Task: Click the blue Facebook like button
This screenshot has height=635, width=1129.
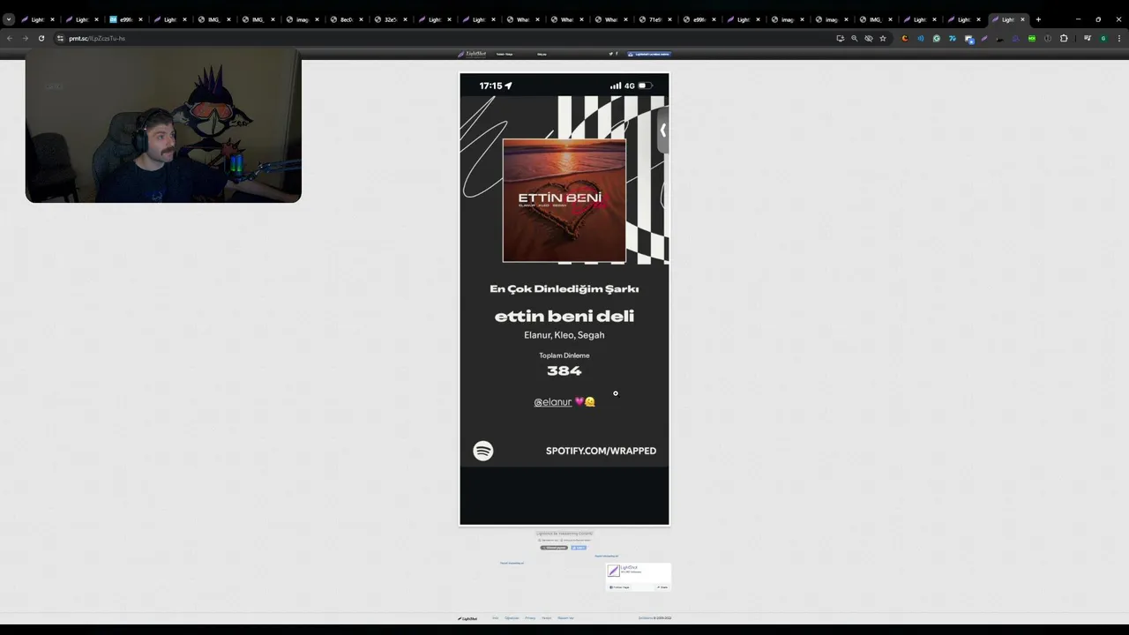Action: pyautogui.click(x=579, y=548)
